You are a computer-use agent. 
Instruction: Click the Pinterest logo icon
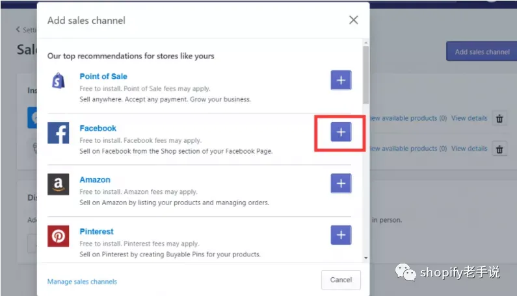click(x=59, y=236)
